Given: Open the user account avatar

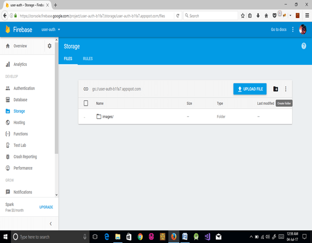Looking at the screenshot, I should (303, 29).
